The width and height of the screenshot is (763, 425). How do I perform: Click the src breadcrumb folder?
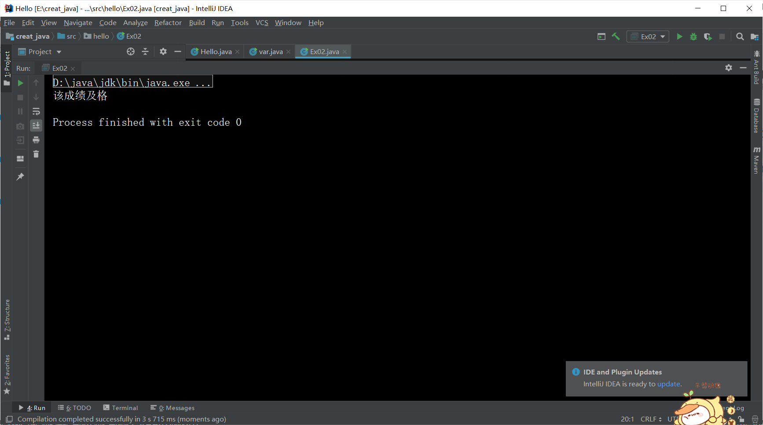pos(67,36)
